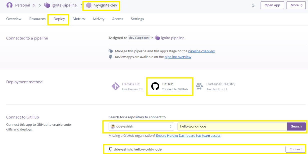Click the repository book icon beside ddevashish/hello-world-node

pyautogui.click(x=111, y=149)
